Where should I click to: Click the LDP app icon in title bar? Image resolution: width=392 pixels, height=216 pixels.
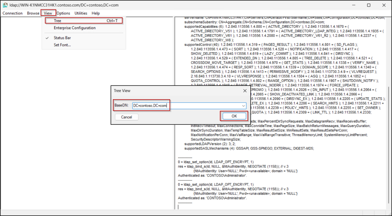5,5
